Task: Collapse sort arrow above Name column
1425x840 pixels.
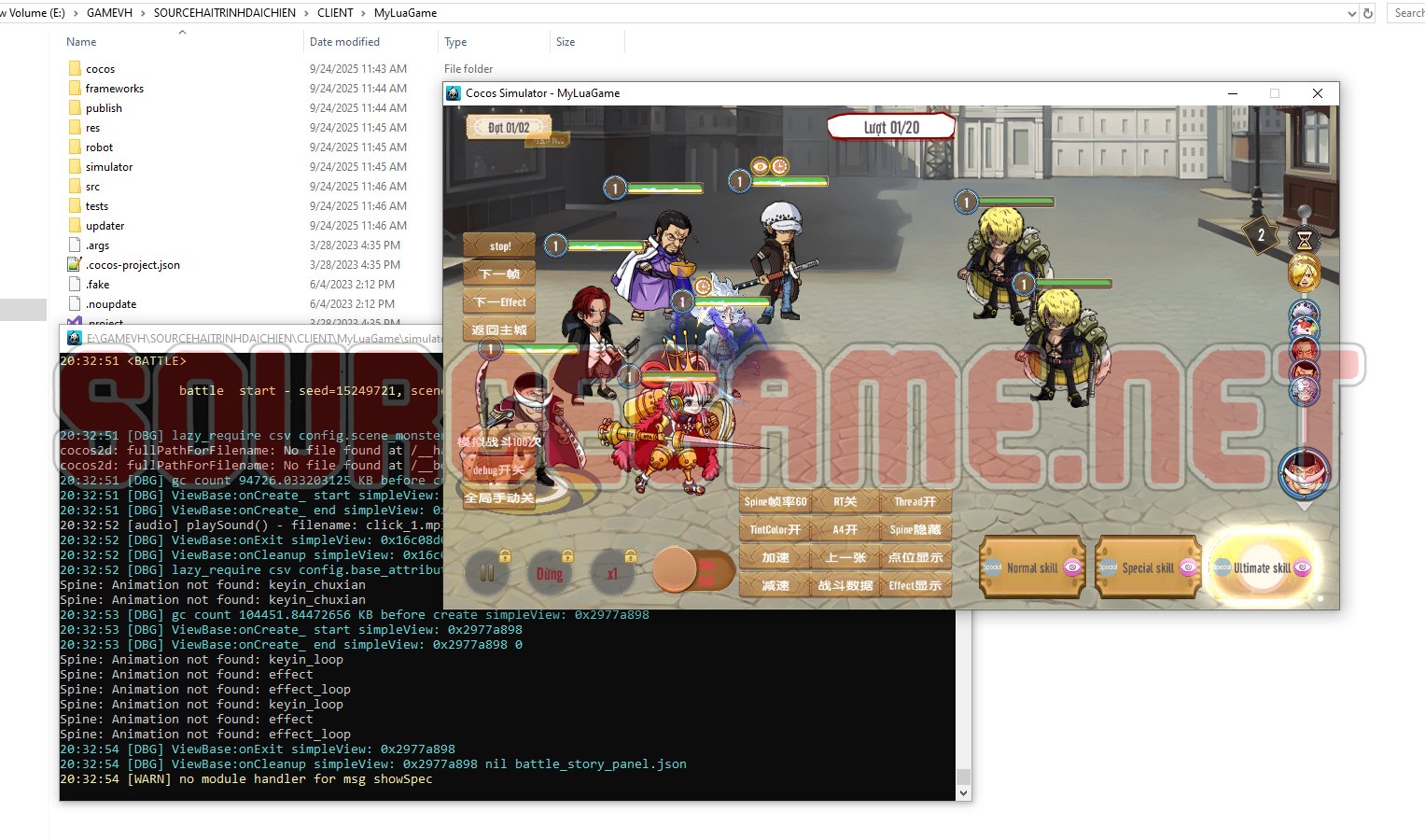Action: pos(182,32)
